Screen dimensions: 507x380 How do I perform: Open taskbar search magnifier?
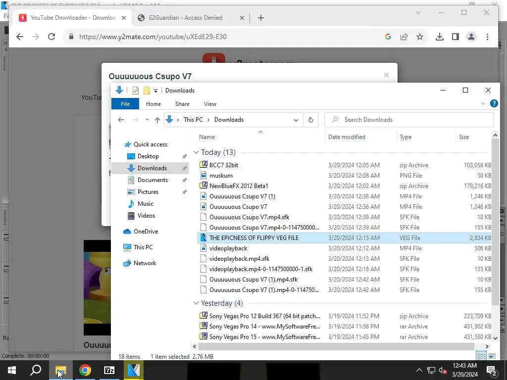point(36,370)
